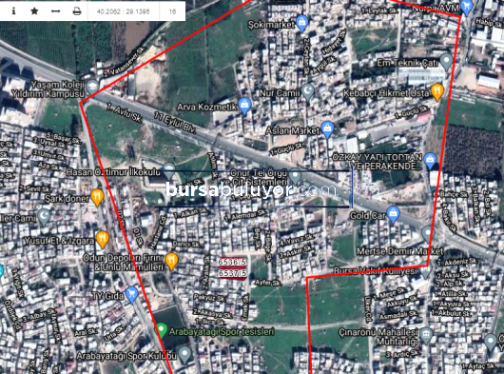Image resolution: width=504 pixels, height=374 pixels.
Task: Click the Aslan Market shopping pin
Action: click(x=327, y=129)
